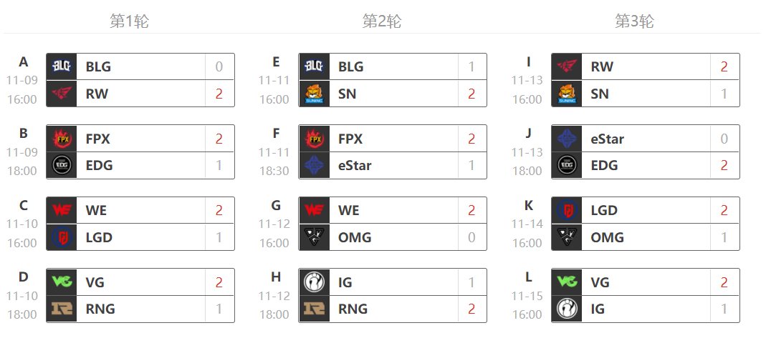The image size is (766, 343).
Task: Click OMG score 0 in match G
Action: click(471, 237)
